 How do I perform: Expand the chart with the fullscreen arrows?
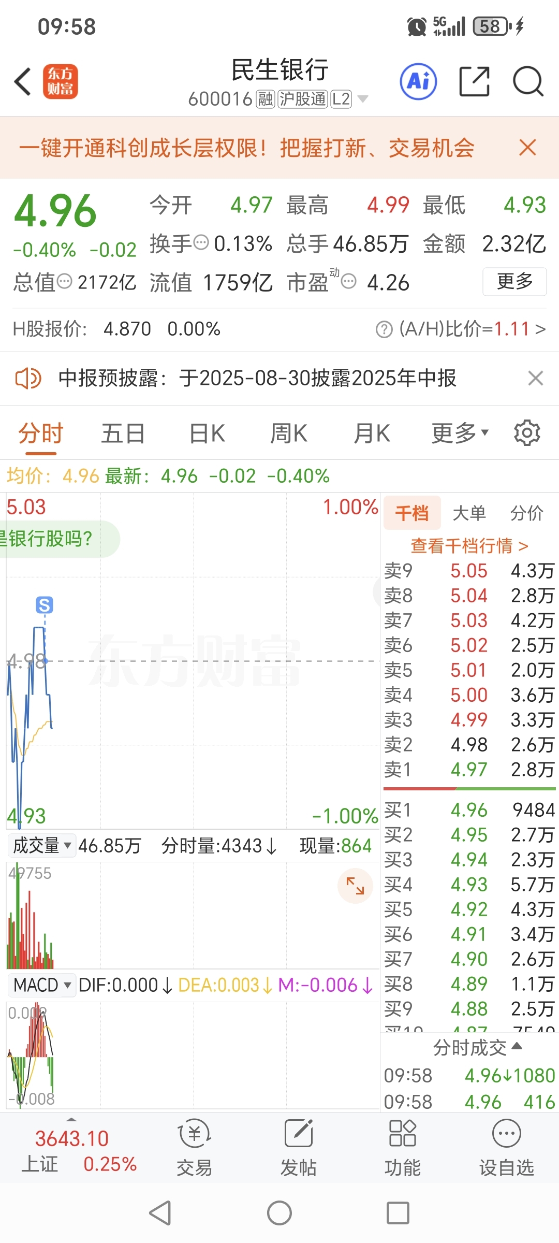[355, 886]
